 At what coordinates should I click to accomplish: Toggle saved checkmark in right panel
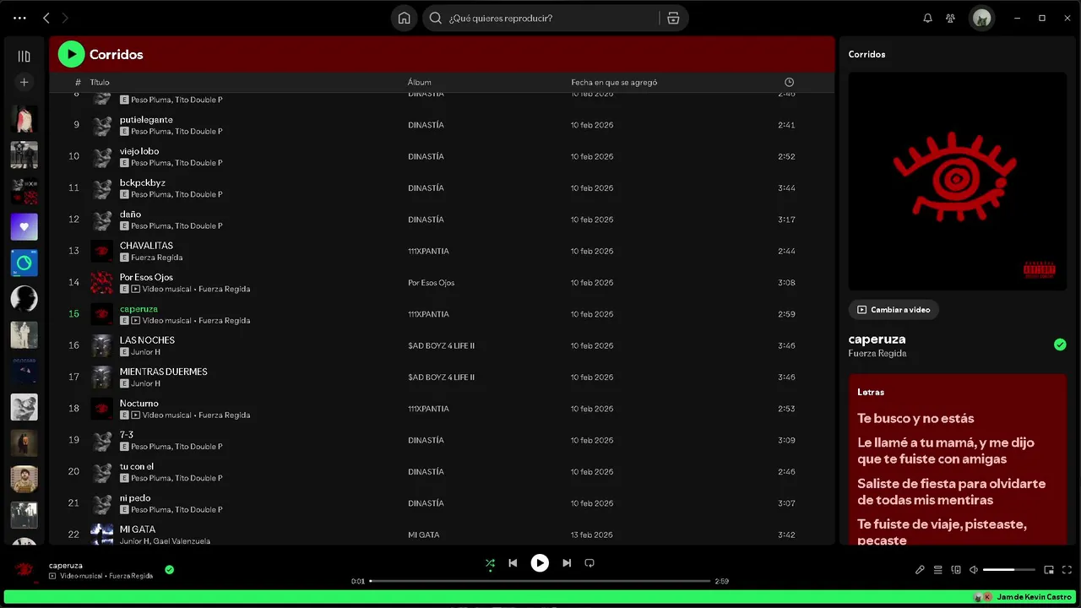click(1060, 345)
